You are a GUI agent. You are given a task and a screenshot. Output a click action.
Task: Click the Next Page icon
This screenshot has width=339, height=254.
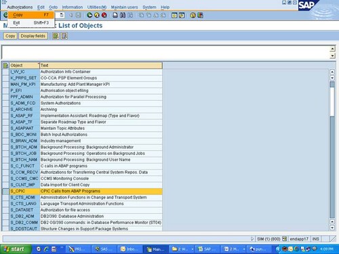(x=156, y=15)
